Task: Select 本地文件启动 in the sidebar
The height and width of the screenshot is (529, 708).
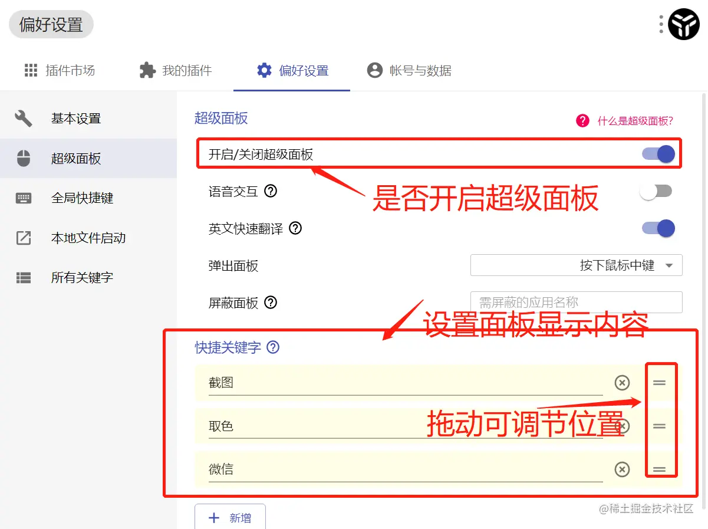Action: click(x=88, y=238)
